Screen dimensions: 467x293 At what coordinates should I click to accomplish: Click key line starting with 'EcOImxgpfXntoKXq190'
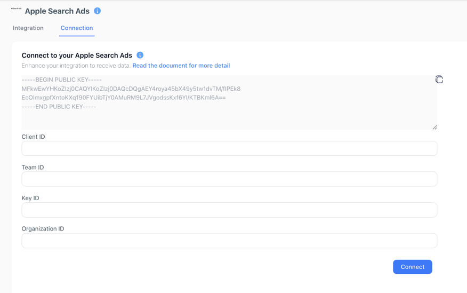(x=124, y=98)
